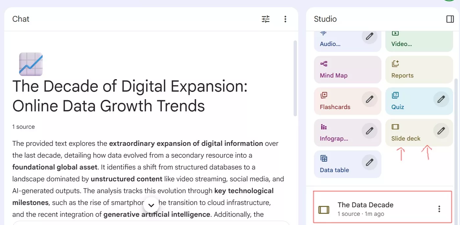Edit Flashcards options with the pencil icon

369,99
